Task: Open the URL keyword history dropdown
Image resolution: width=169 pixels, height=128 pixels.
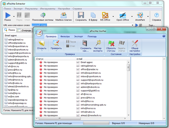Action: coord(133,25)
